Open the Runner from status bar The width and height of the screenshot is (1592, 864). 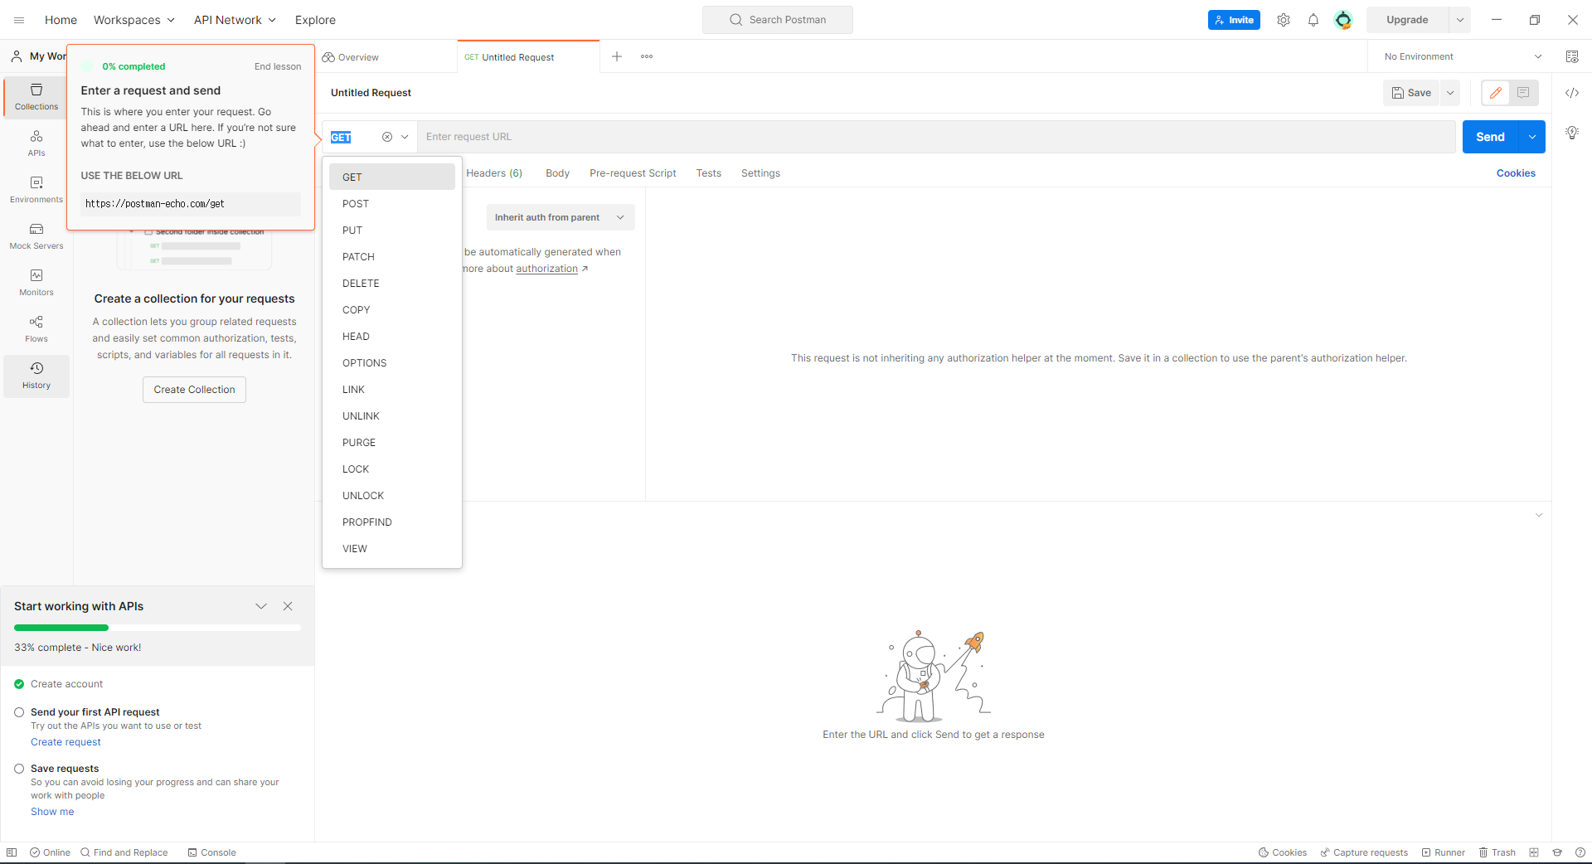pos(1444,852)
